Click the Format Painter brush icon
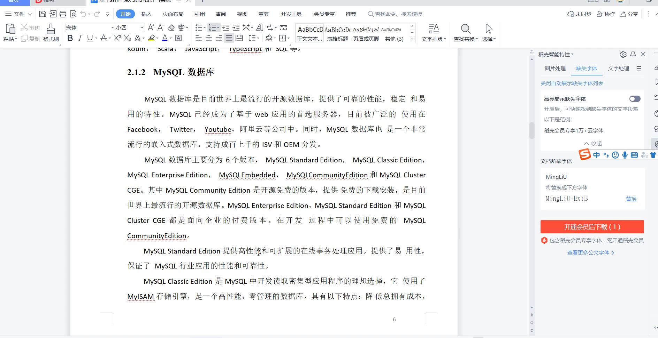Image resolution: width=658 pixels, height=338 pixels. pyautogui.click(x=51, y=29)
